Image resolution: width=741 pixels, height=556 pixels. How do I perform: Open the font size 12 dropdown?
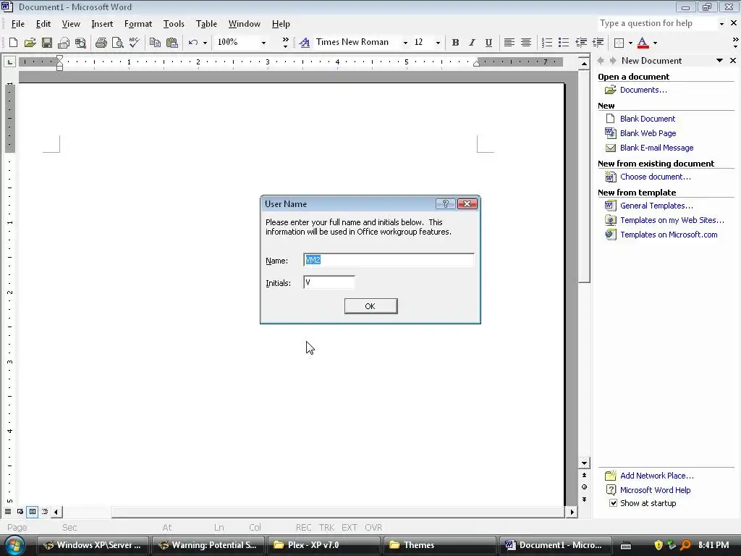pyautogui.click(x=438, y=43)
